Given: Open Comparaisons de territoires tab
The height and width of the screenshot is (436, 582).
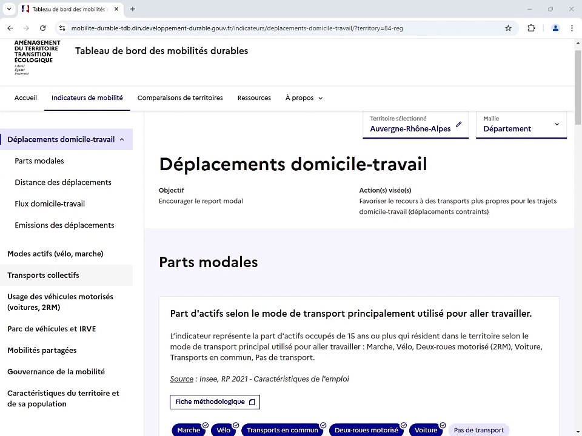Looking at the screenshot, I should [180, 98].
